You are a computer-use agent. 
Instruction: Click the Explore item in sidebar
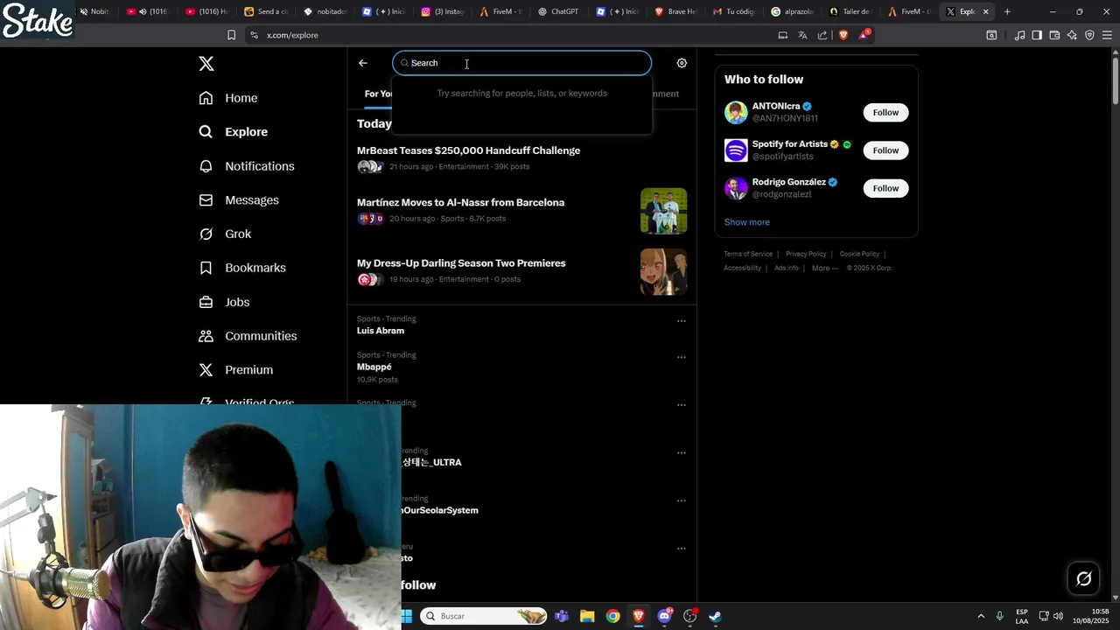234,132
